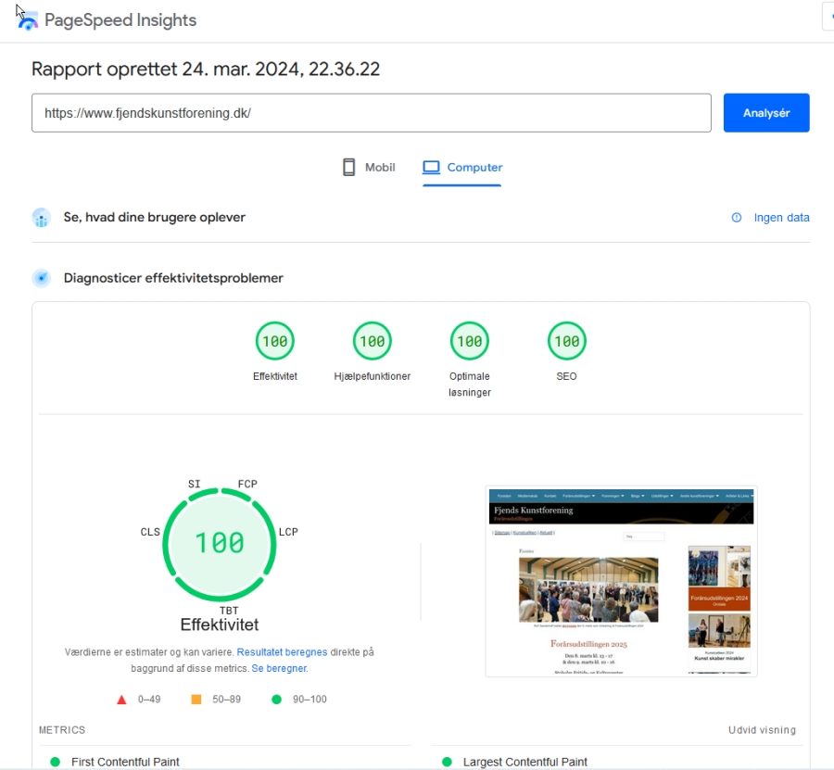Click green dot beside First Contentful Paint
Image resolution: width=834 pixels, height=770 pixels.
pyautogui.click(x=55, y=762)
